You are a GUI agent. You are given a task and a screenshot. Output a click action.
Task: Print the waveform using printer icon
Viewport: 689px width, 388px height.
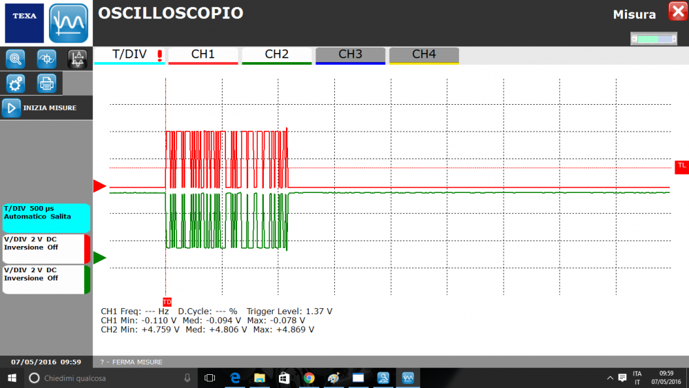46,83
